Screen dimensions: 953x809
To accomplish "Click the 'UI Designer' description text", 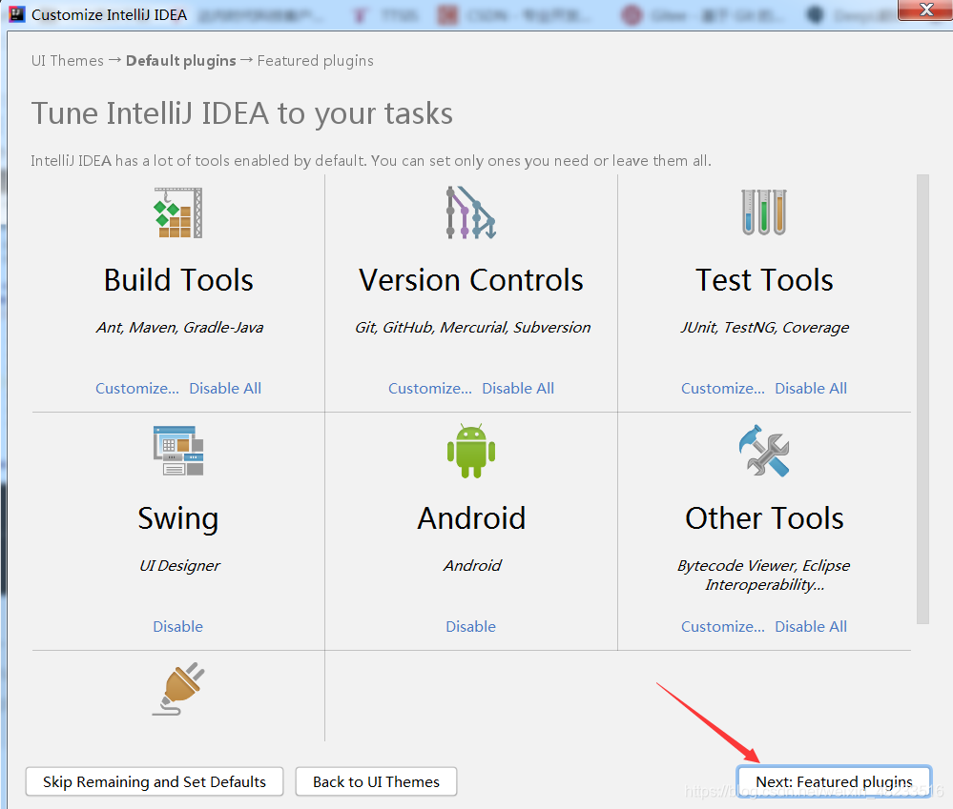I will [x=179, y=566].
